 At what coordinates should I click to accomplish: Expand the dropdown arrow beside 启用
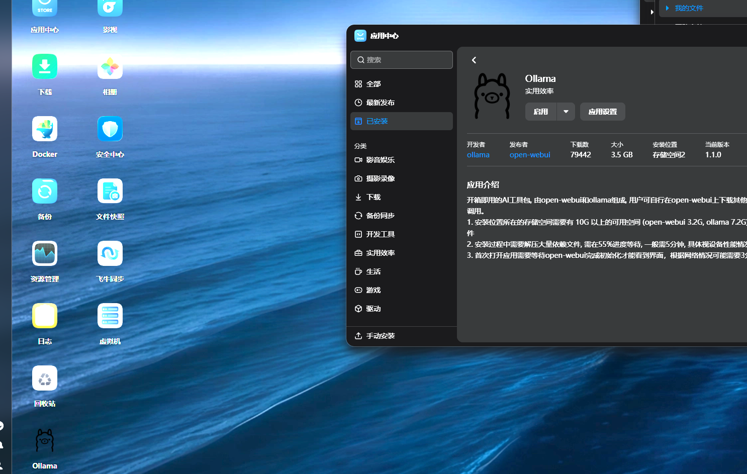click(x=566, y=112)
